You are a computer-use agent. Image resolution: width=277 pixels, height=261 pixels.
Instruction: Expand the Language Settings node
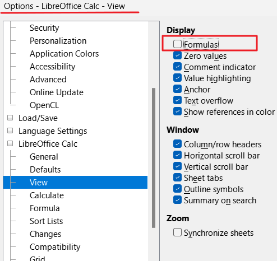tap(10, 130)
